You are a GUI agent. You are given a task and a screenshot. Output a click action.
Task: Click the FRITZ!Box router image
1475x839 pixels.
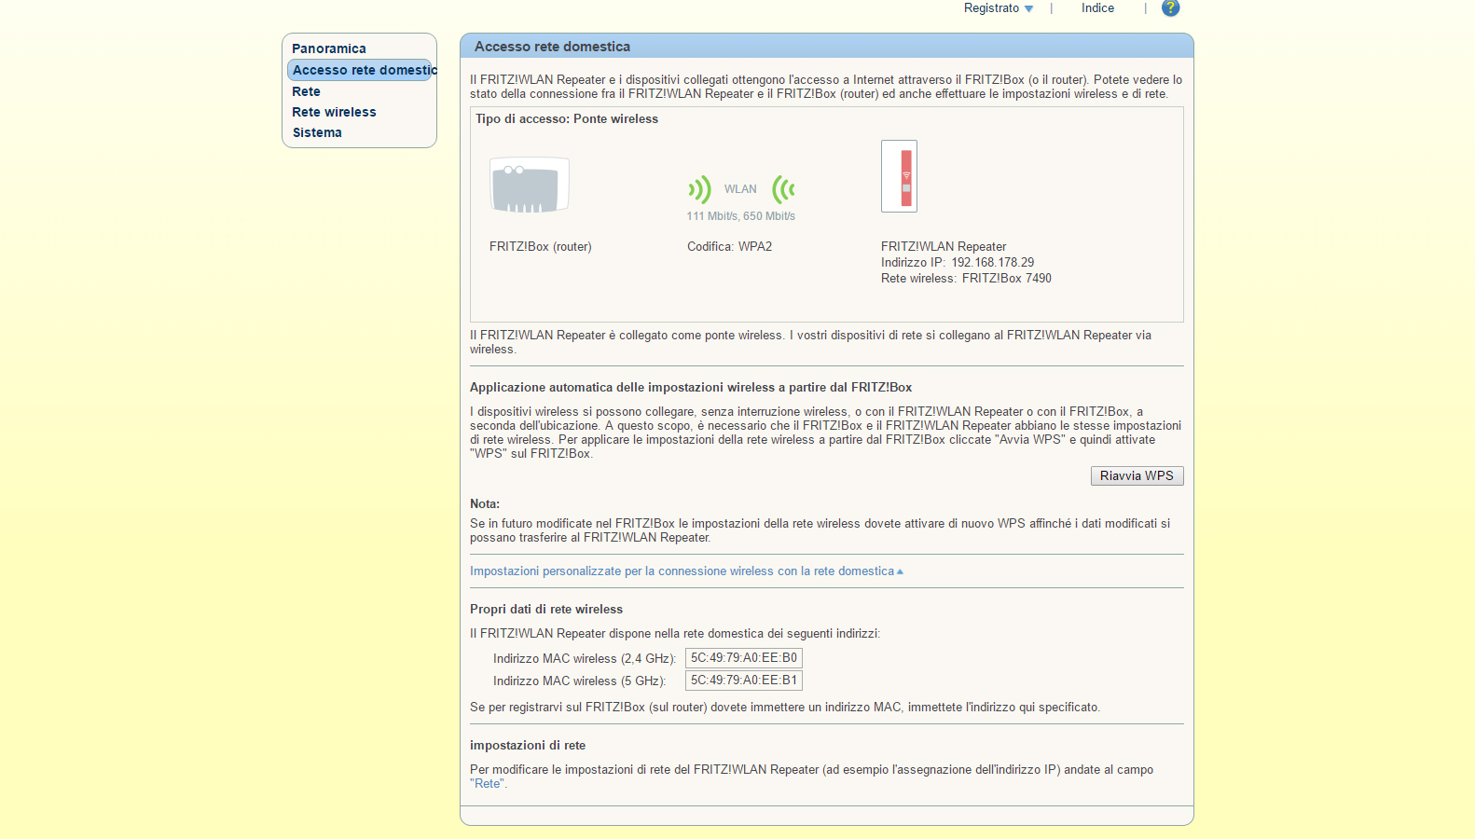tap(530, 186)
